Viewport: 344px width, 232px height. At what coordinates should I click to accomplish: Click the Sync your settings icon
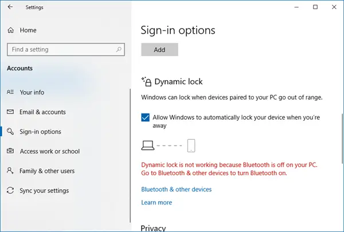point(10,190)
